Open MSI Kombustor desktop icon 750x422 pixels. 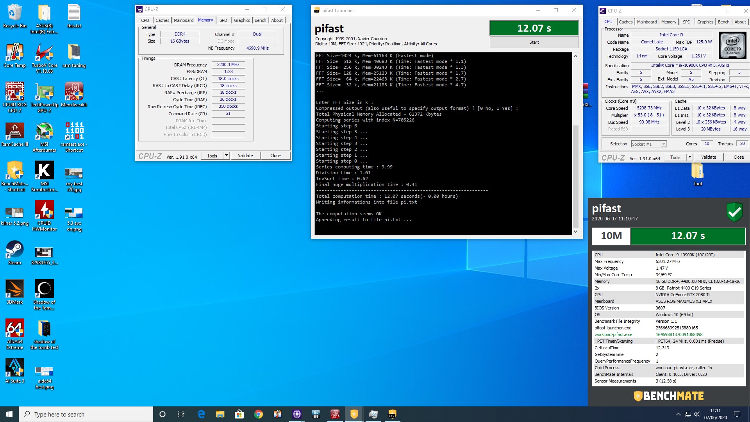pyautogui.click(x=45, y=177)
